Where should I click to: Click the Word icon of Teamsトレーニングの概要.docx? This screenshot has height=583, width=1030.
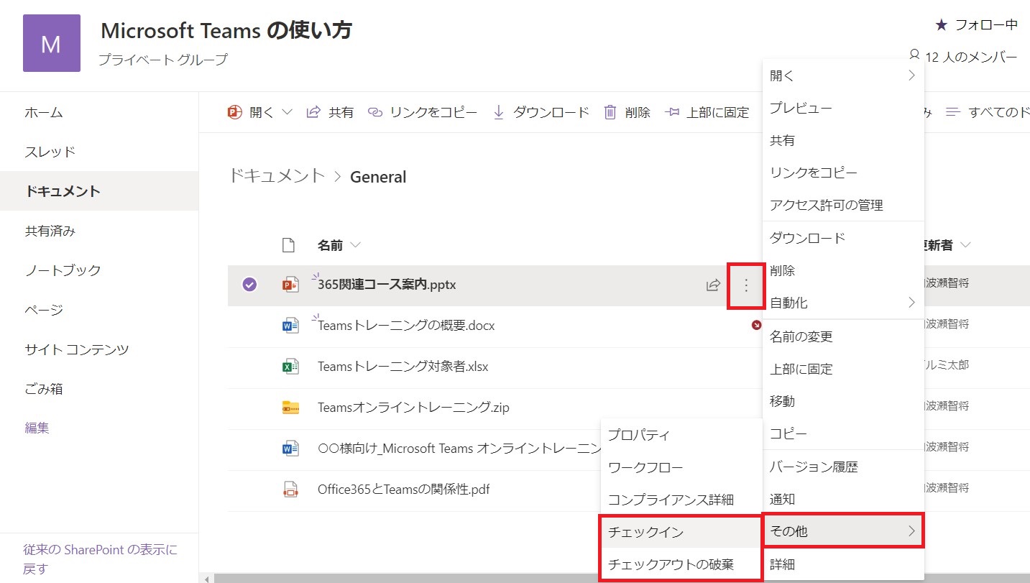290,326
